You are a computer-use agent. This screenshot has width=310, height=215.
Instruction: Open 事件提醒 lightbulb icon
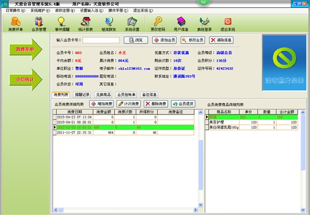point(62,24)
